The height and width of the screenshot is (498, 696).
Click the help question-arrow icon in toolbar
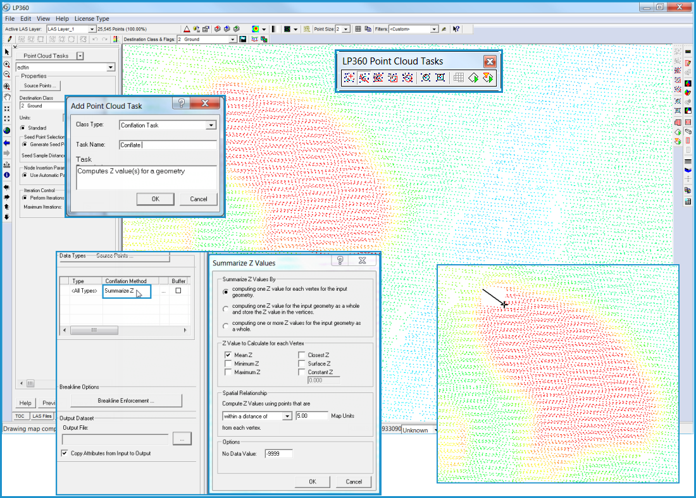point(456,29)
